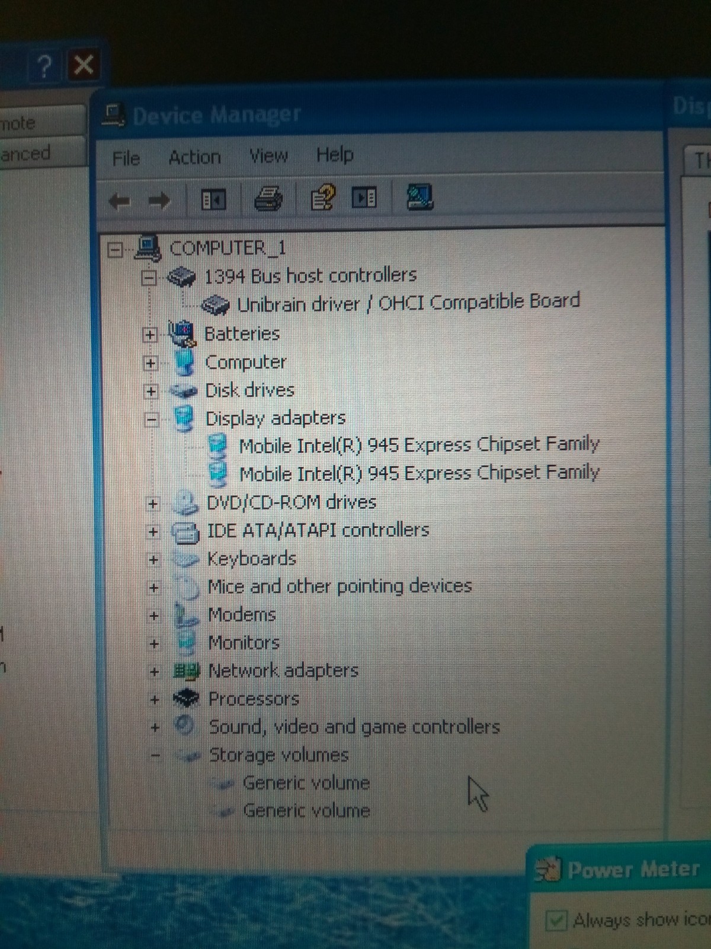The height and width of the screenshot is (949, 711).
Task: Click the Power Meter window icon
Action: (547, 871)
